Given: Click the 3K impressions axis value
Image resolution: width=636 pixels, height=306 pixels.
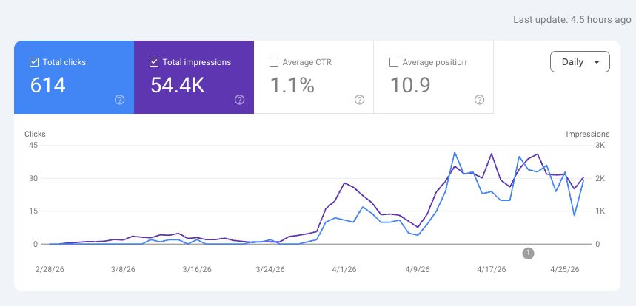Looking at the screenshot, I should click(600, 146).
